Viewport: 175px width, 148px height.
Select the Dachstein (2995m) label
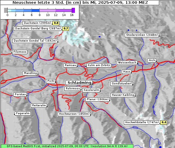click(x=37, y=23)
